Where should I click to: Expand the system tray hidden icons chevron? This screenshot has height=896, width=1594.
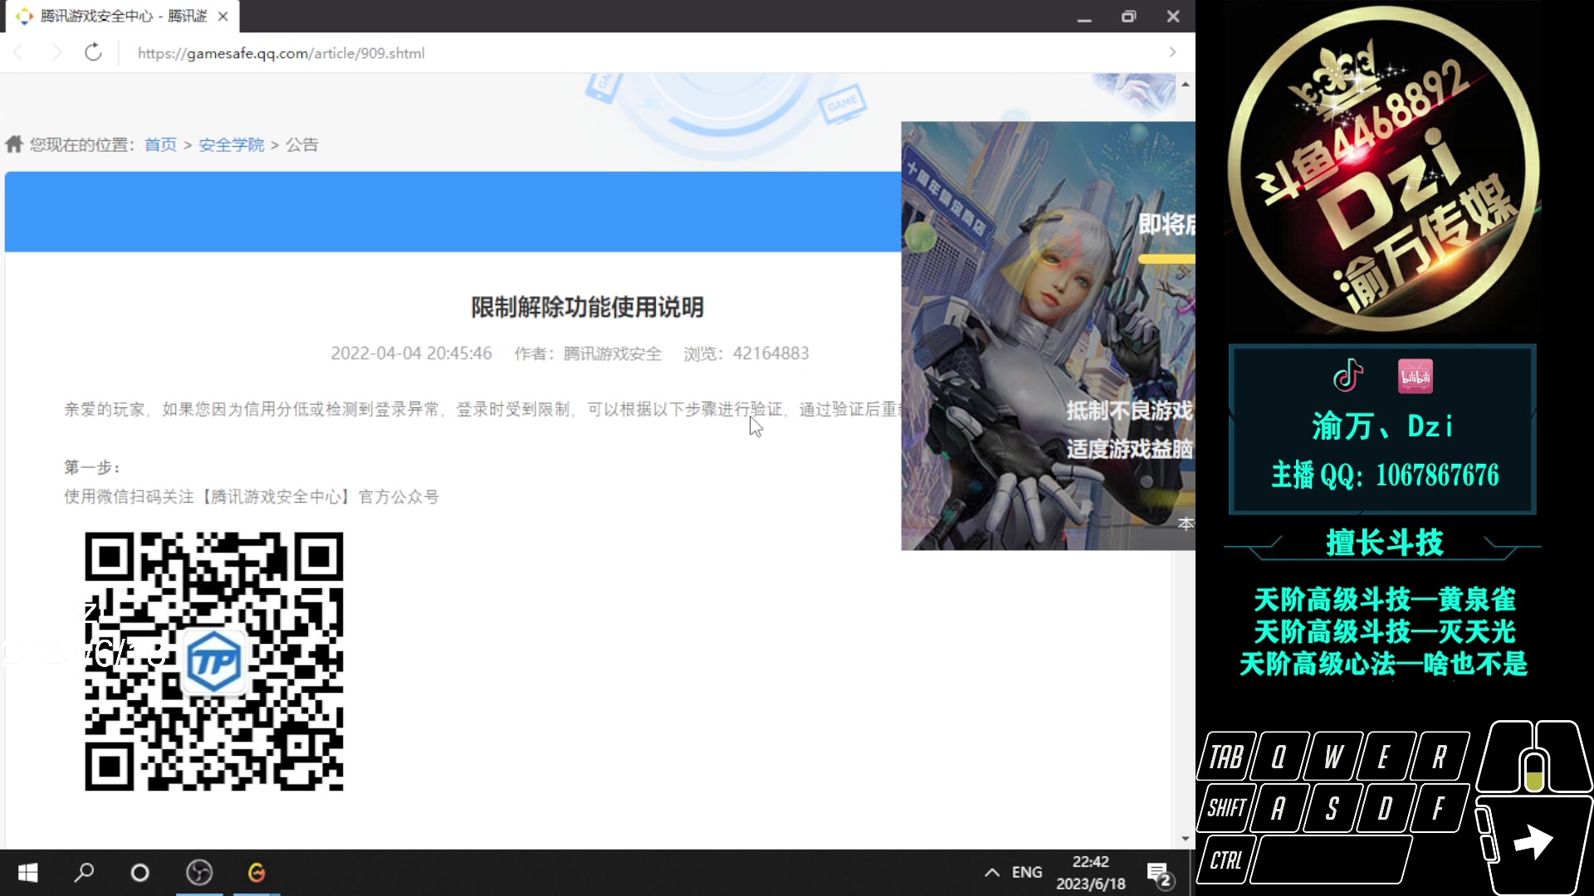click(991, 873)
